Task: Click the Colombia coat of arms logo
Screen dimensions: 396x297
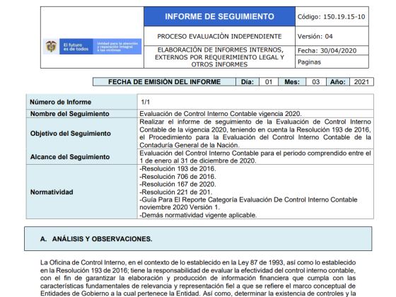Action: click(51, 47)
